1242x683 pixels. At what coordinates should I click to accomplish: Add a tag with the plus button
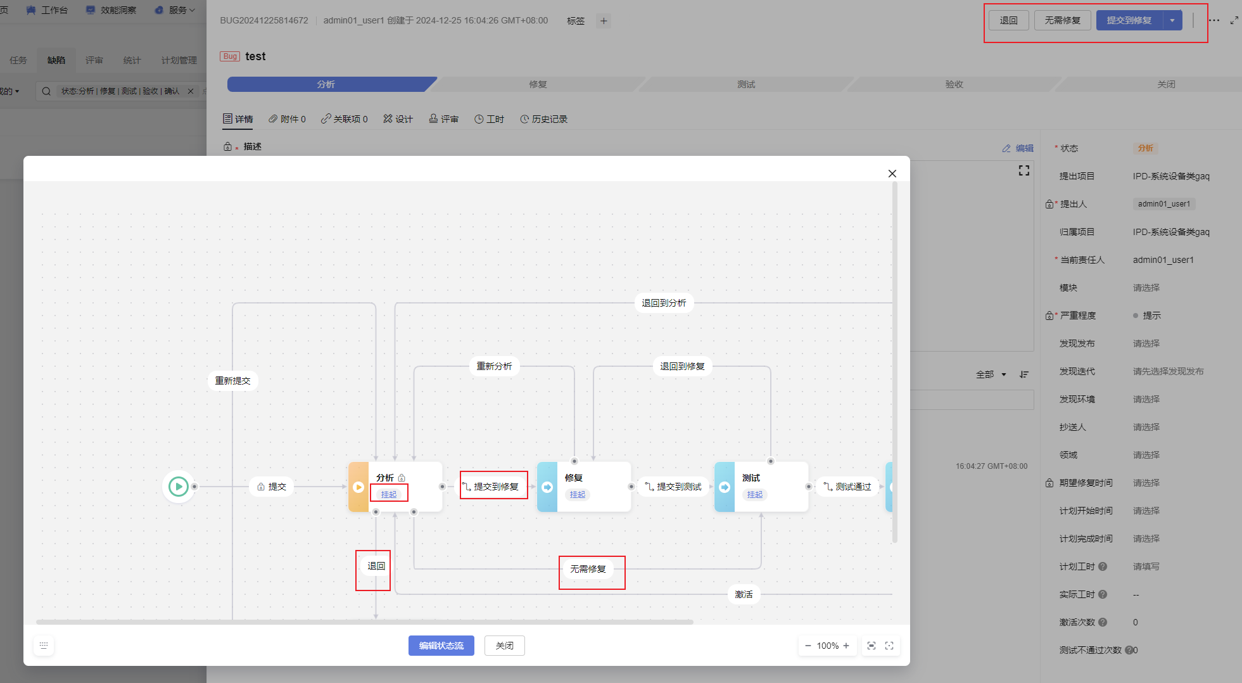tap(604, 21)
